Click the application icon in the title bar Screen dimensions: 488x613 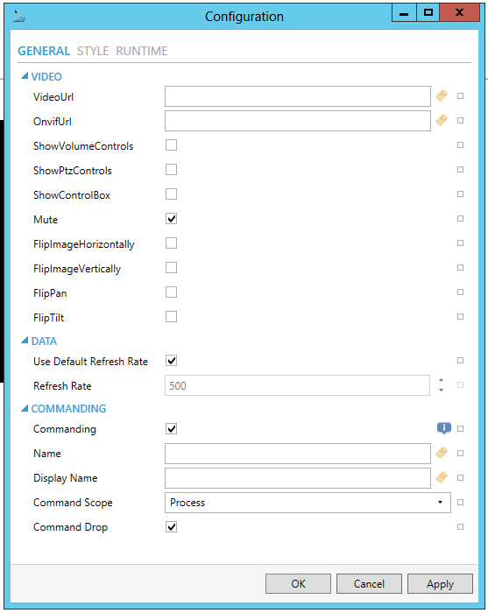click(x=18, y=17)
